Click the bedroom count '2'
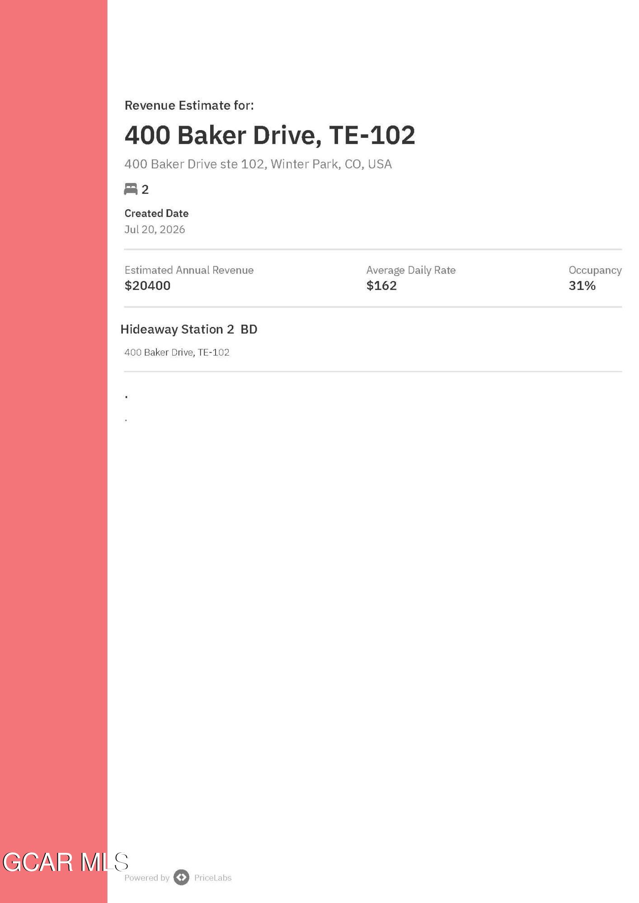 point(145,190)
